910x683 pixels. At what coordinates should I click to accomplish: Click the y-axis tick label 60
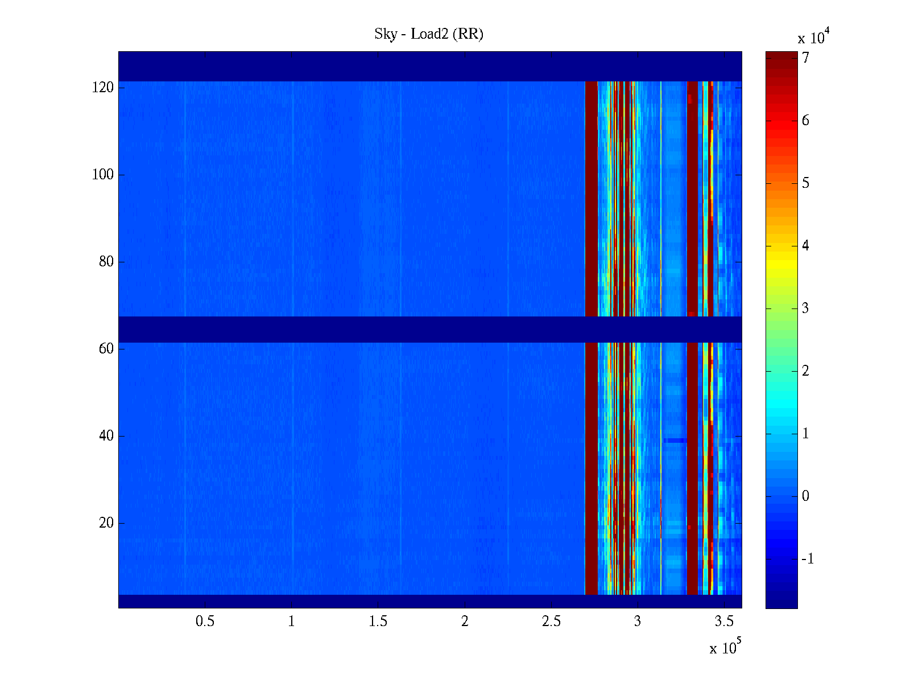pos(106,349)
